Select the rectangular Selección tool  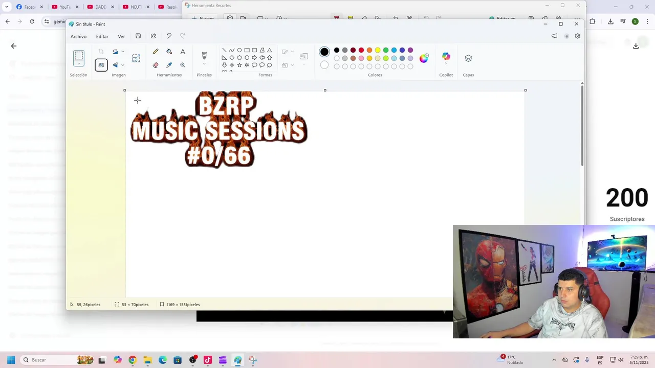tap(79, 56)
